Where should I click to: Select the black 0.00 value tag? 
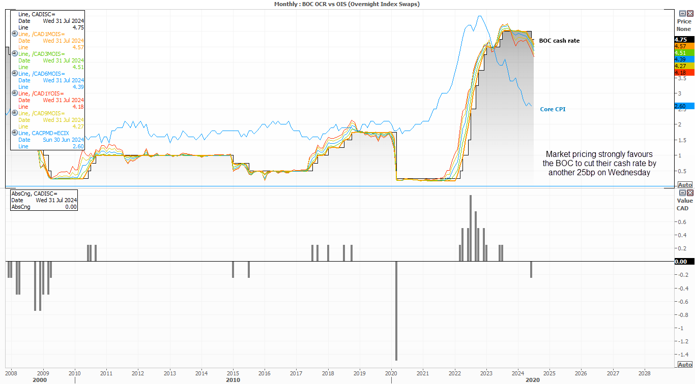pyautogui.click(x=684, y=262)
